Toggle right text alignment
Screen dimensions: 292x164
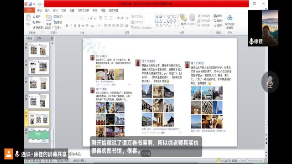[x=114, y=26]
